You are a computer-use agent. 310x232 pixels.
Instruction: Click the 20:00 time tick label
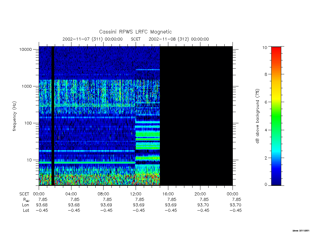(200, 194)
